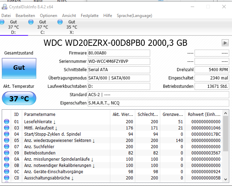Click the Eigenschaften field S.M.A.R.T., NCQ
The image size is (232, 186).
point(158,103)
